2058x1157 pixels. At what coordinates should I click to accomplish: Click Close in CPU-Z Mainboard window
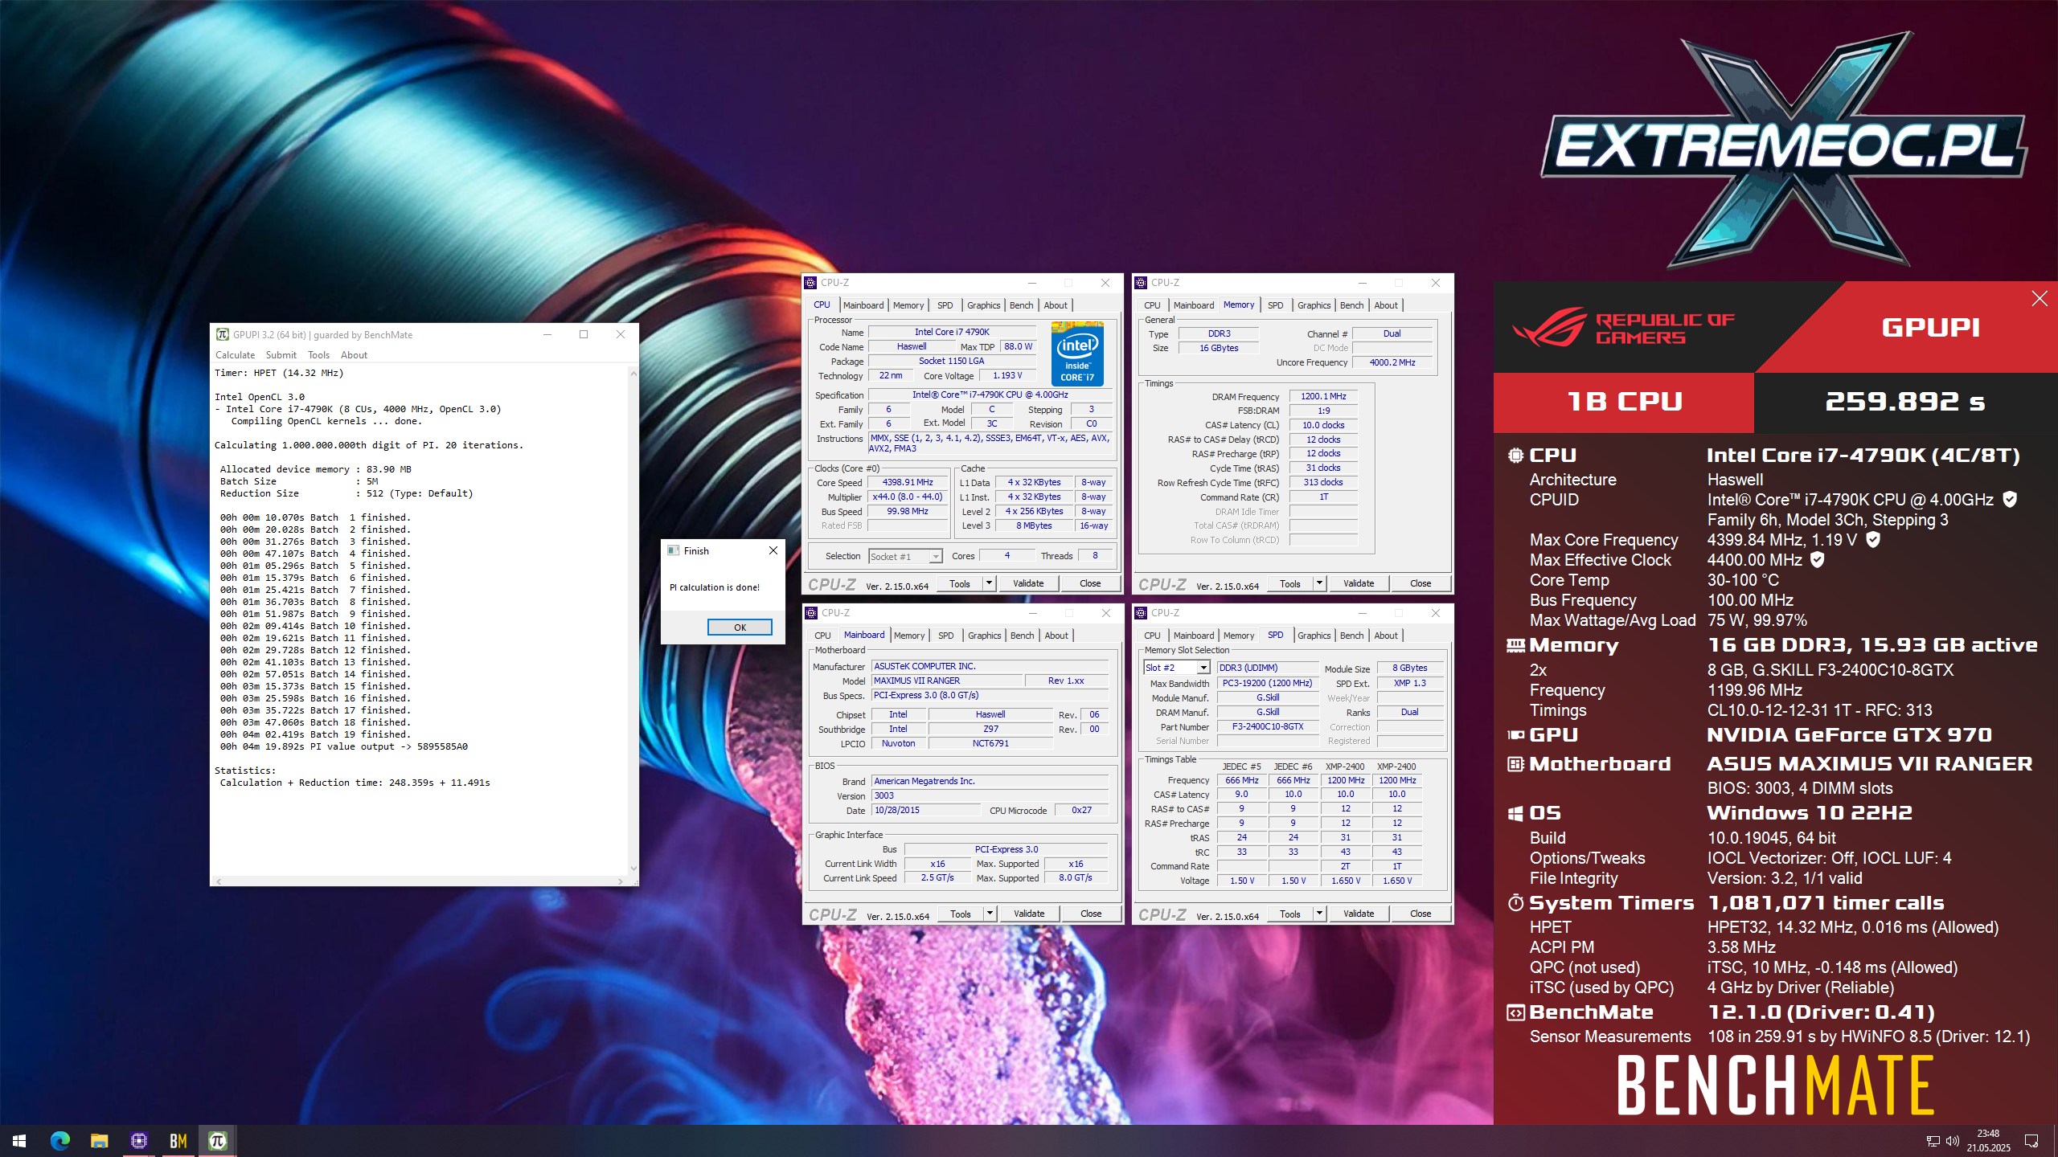(1091, 914)
